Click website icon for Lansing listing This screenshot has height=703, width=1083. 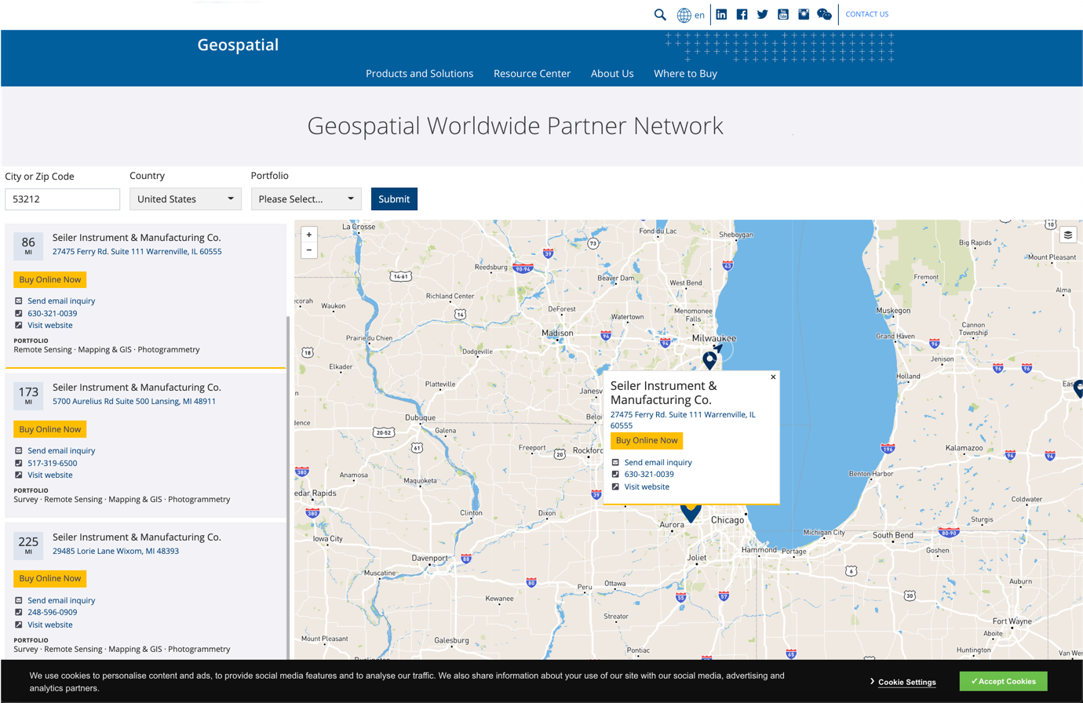(x=18, y=475)
